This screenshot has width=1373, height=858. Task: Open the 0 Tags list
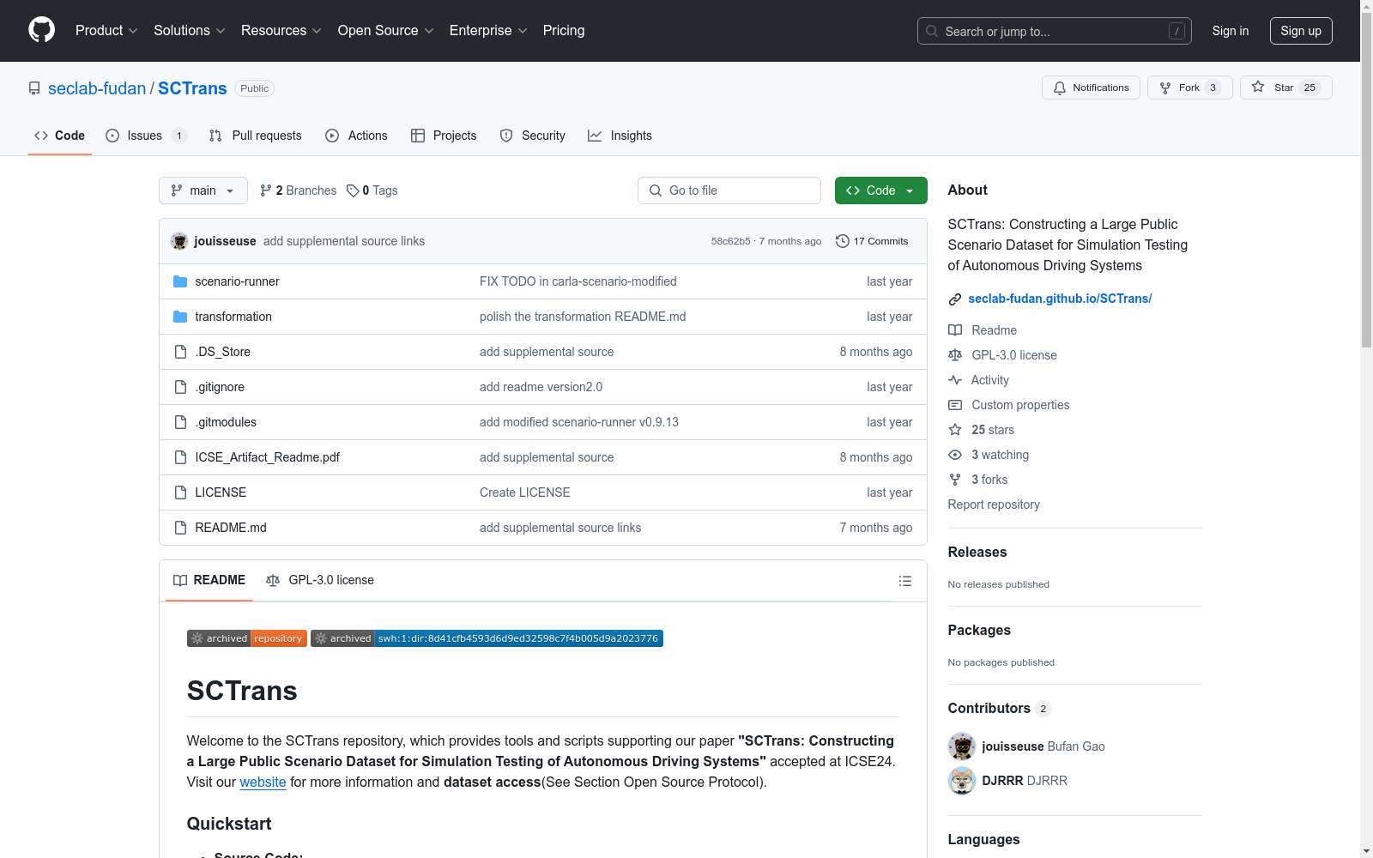click(x=372, y=190)
